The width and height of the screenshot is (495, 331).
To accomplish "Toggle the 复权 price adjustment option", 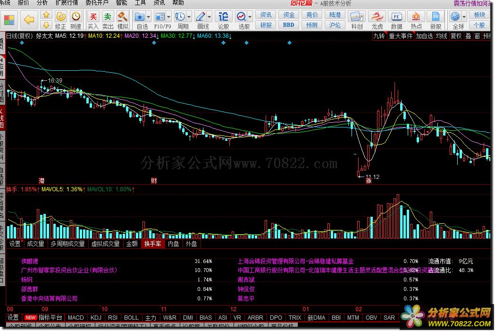I will click(x=456, y=36).
